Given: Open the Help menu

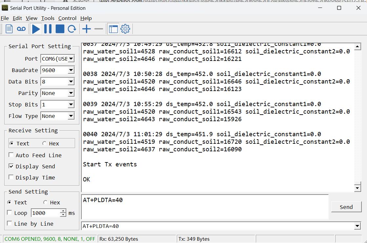Looking at the screenshot, I should [86, 18].
